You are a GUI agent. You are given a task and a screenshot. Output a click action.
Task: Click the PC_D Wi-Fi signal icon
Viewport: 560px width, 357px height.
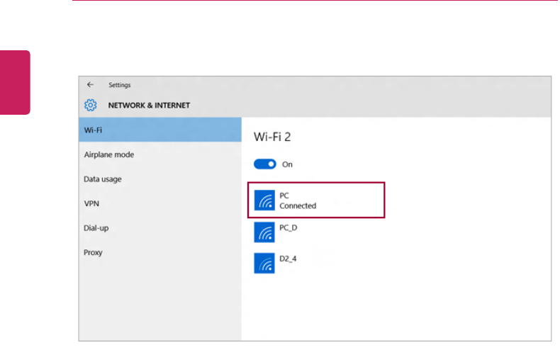(265, 232)
